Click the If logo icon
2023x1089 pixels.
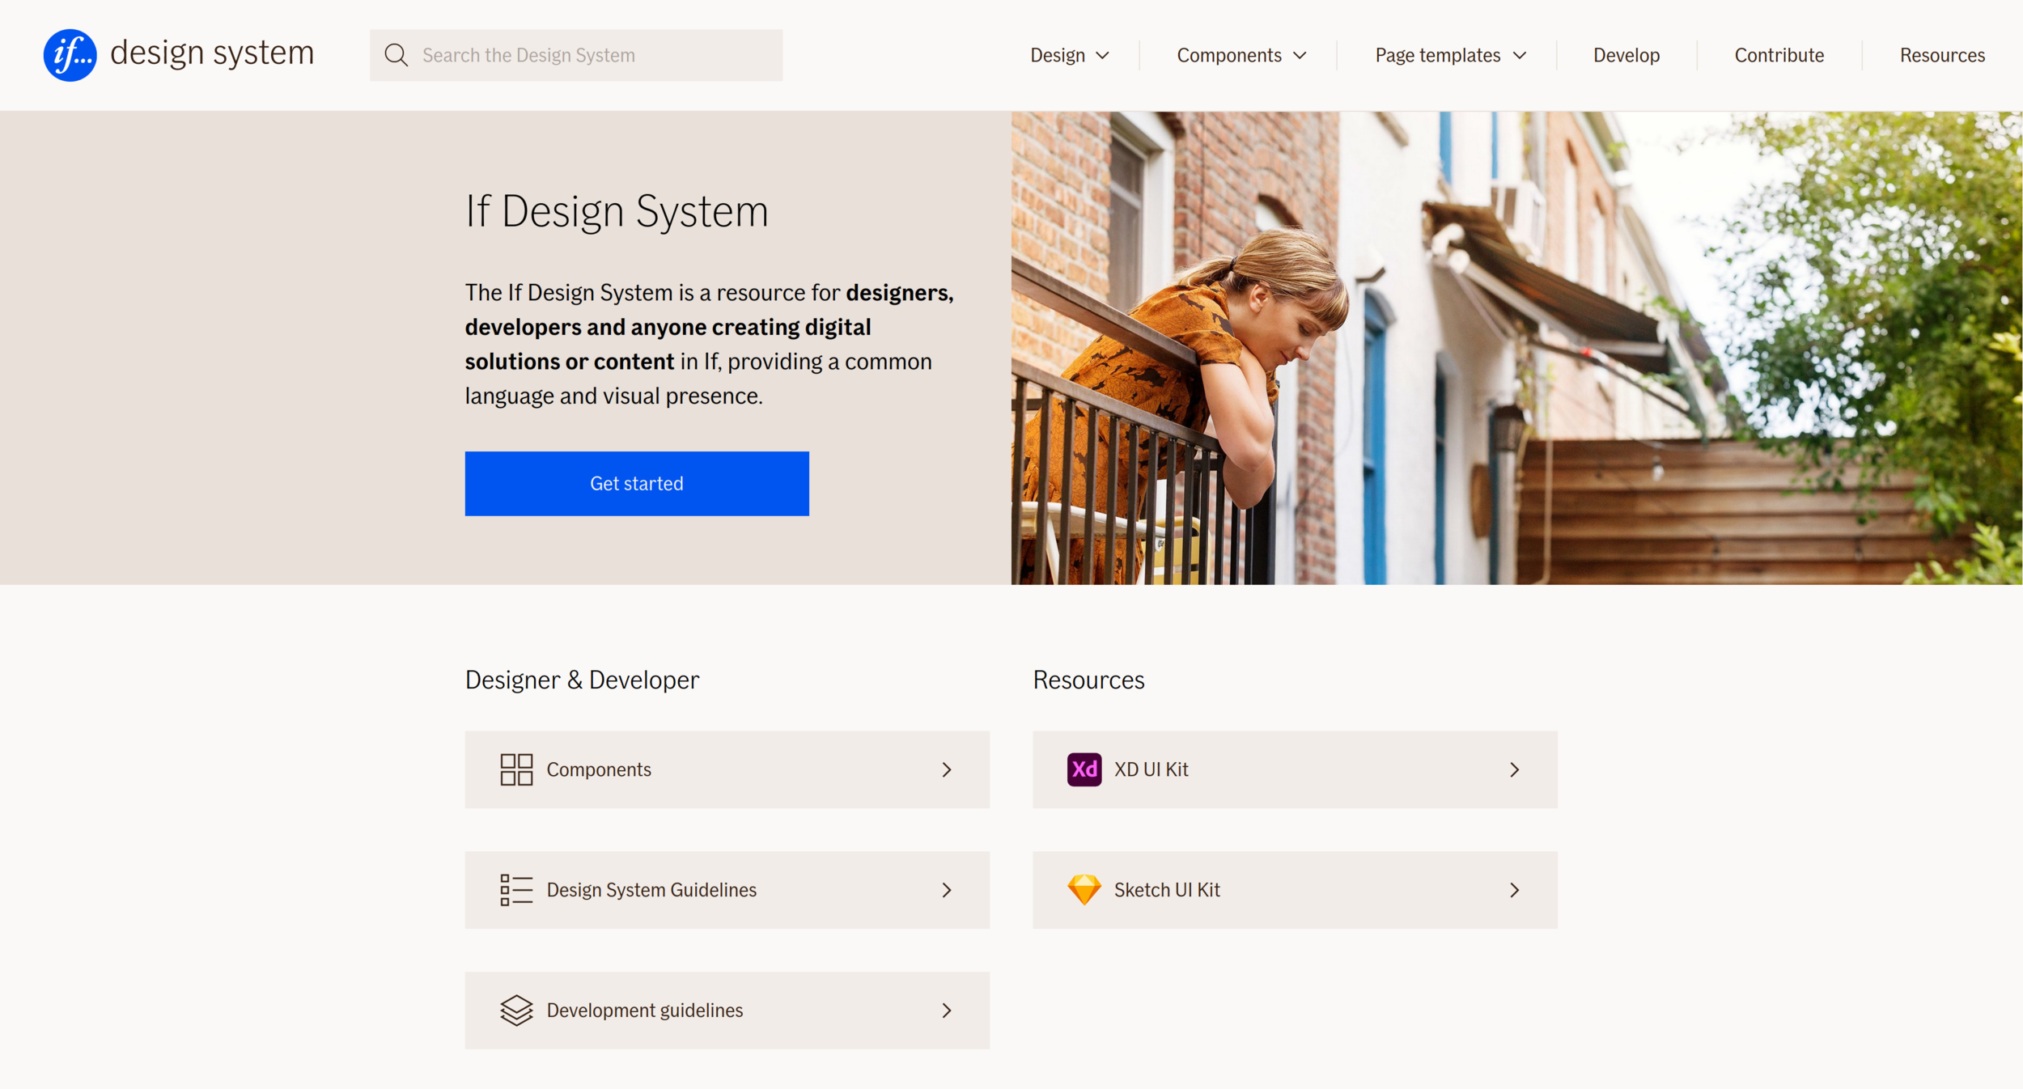point(70,55)
